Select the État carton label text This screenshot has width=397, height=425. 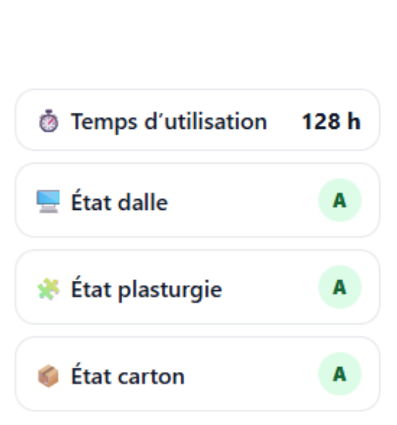(x=128, y=376)
